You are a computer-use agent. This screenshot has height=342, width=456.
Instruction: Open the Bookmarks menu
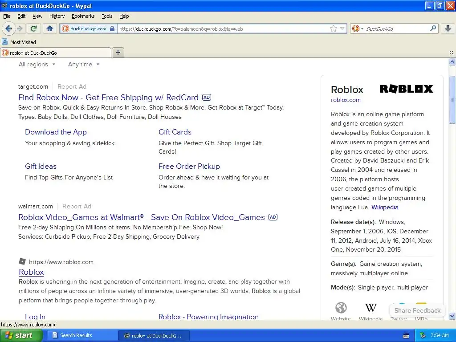[x=83, y=16]
